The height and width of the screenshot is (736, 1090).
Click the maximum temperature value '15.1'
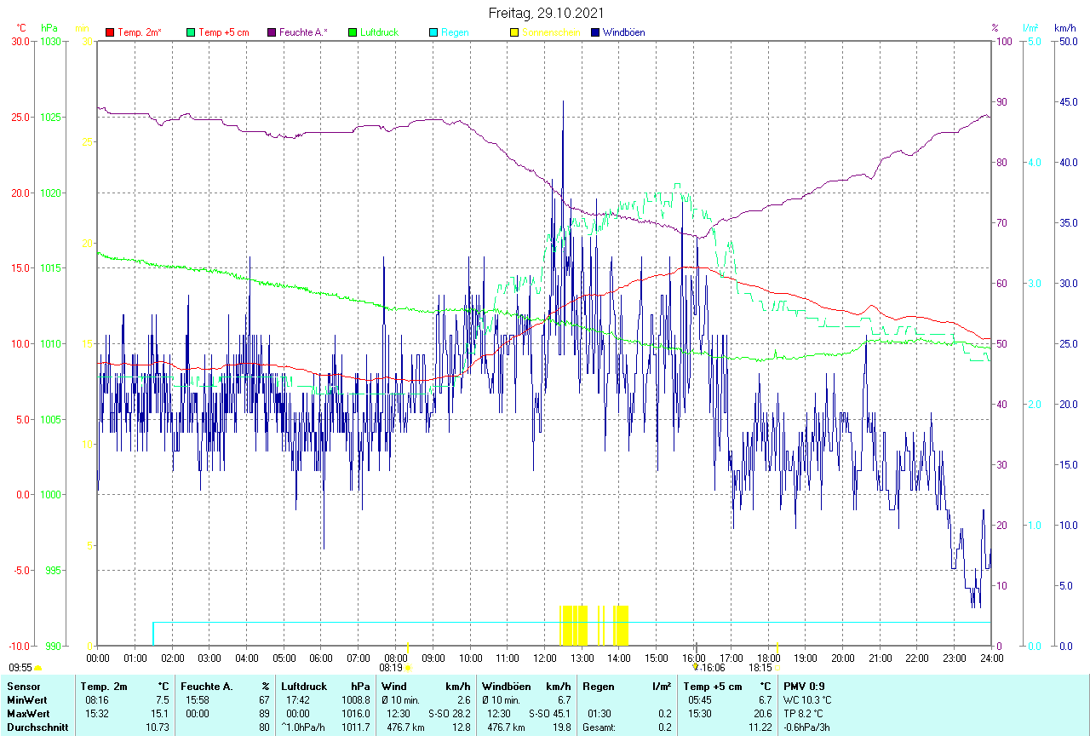[160, 714]
